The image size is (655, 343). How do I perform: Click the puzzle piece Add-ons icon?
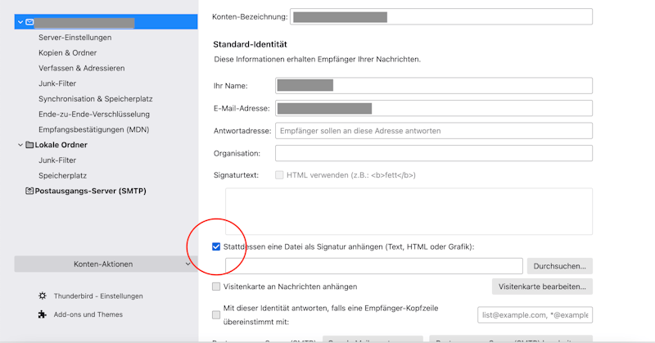pyautogui.click(x=43, y=314)
